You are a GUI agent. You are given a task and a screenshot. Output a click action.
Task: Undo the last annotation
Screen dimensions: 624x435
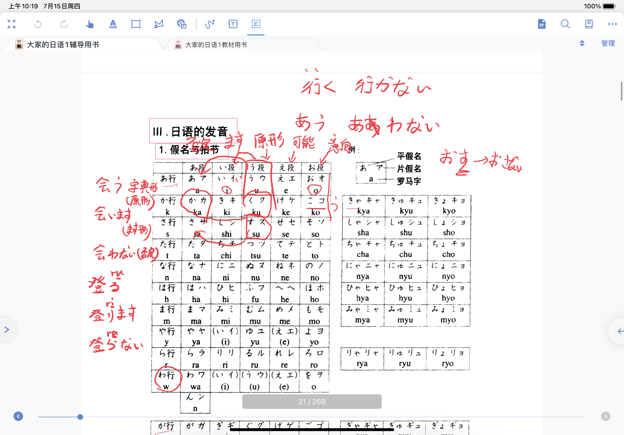pos(38,24)
